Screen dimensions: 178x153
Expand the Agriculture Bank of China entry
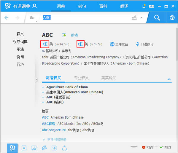point(43,87)
